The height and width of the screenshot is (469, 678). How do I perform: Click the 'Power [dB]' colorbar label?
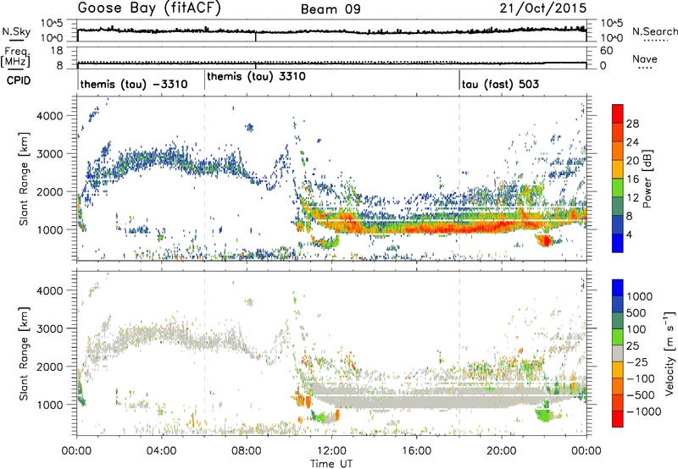click(647, 179)
